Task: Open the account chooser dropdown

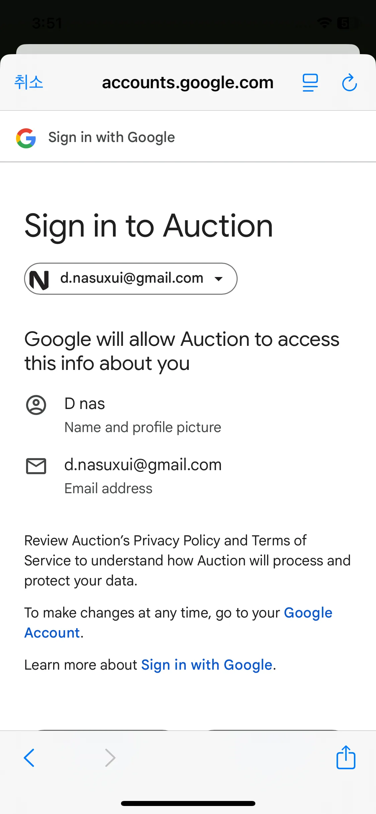Action: [131, 279]
